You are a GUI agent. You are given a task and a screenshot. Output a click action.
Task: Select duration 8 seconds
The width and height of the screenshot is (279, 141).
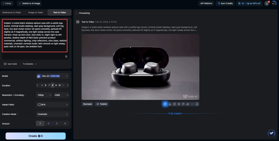[x=53, y=85]
